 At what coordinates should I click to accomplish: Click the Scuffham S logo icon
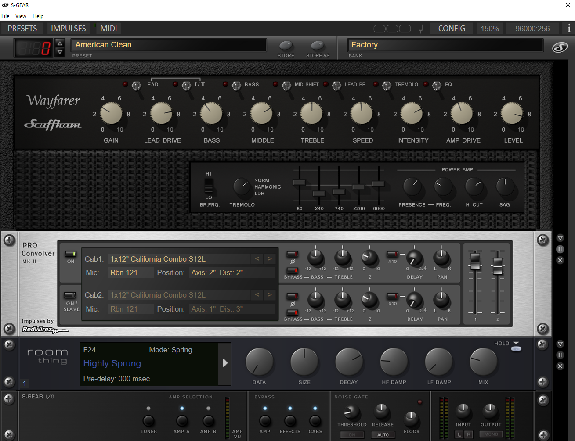pos(560,47)
